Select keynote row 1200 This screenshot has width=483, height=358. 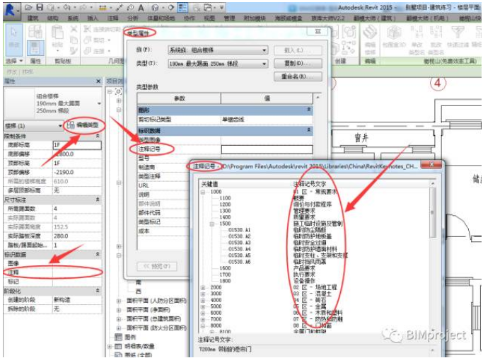pos(225,204)
